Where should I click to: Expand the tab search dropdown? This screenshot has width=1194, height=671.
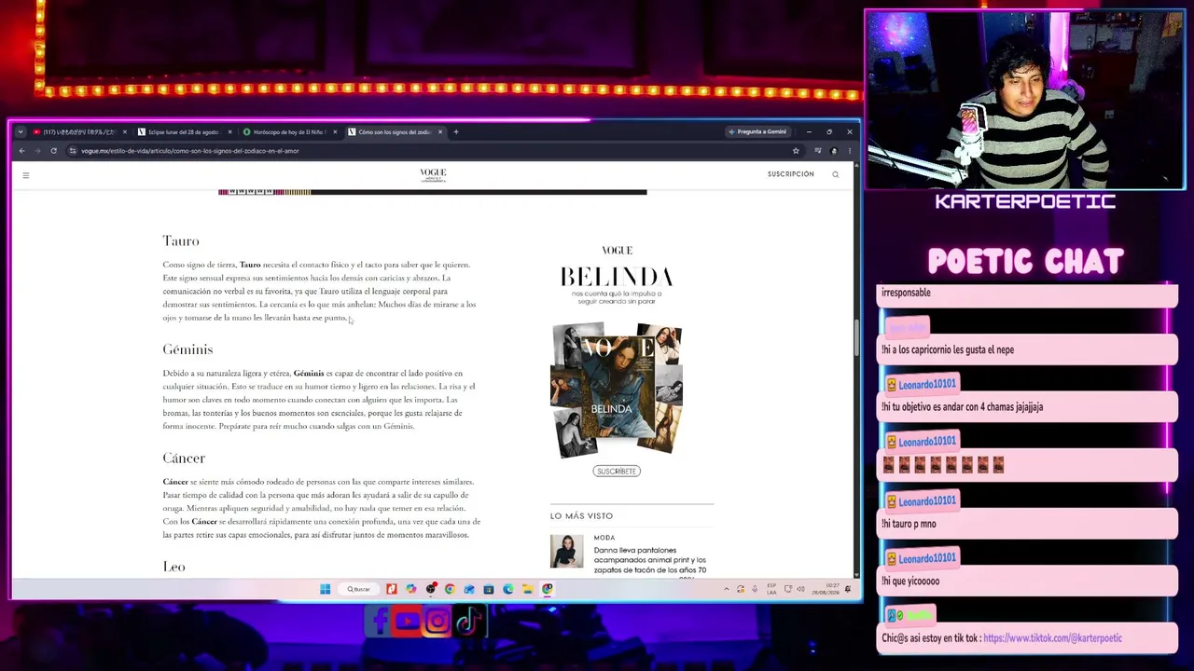click(x=21, y=132)
